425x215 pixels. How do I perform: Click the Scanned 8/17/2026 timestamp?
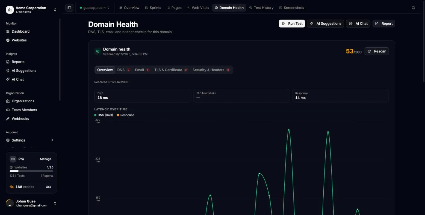[x=125, y=54]
